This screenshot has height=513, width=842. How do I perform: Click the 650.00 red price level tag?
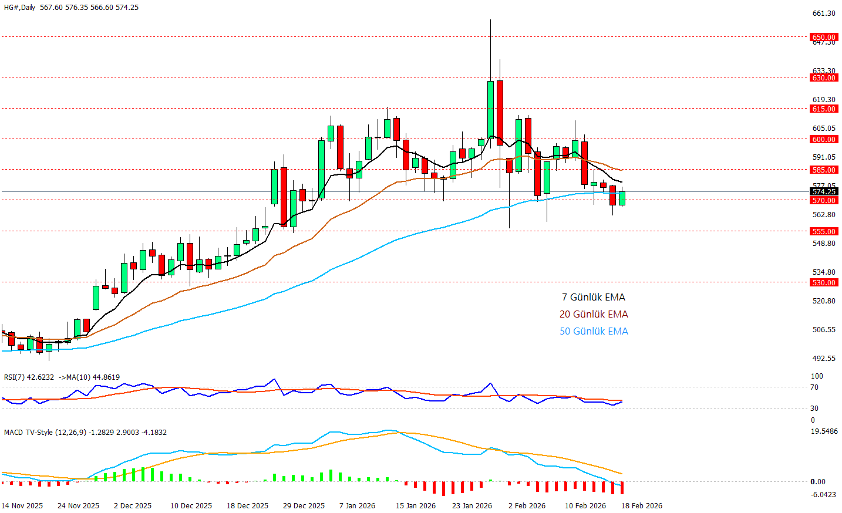823,37
